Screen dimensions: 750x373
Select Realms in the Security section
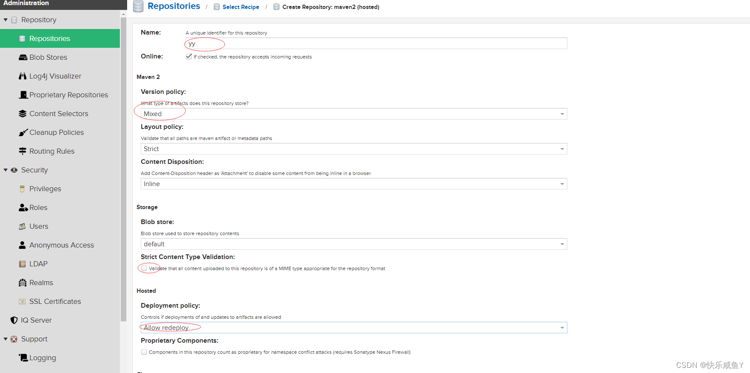point(60,283)
